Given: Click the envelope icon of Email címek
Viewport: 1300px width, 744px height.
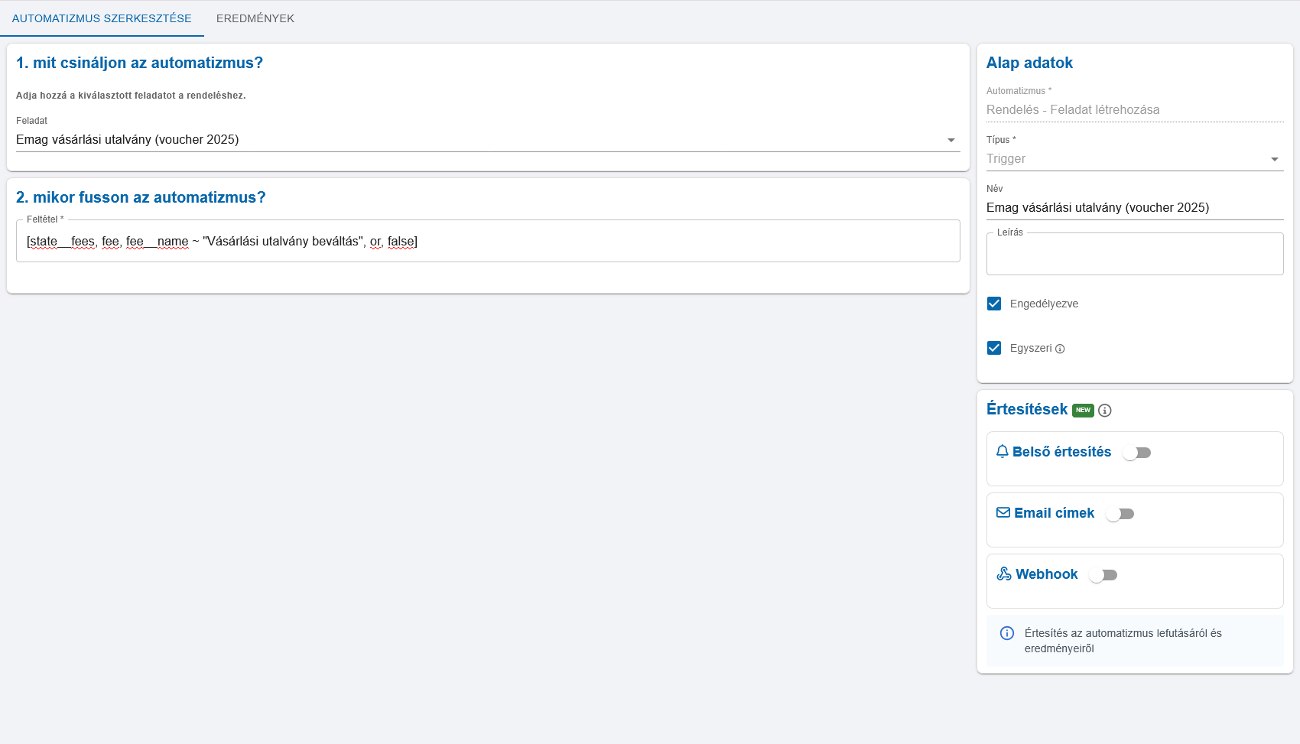Looking at the screenshot, I should tap(1003, 512).
